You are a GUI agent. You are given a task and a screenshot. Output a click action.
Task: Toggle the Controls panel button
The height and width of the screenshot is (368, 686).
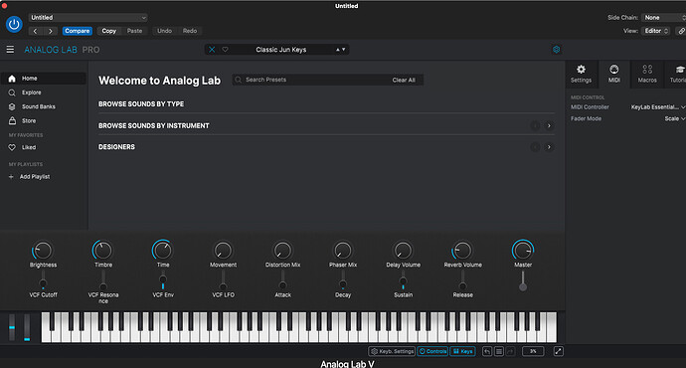pos(432,351)
